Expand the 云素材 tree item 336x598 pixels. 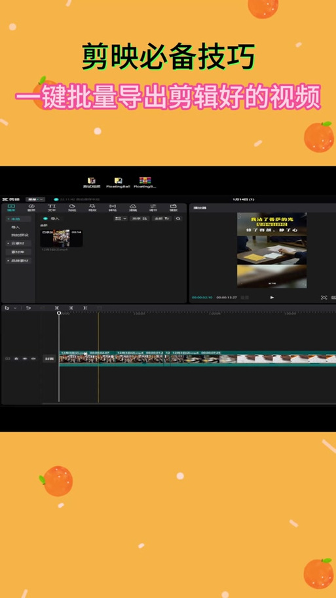pyautogui.click(x=18, y=243)
